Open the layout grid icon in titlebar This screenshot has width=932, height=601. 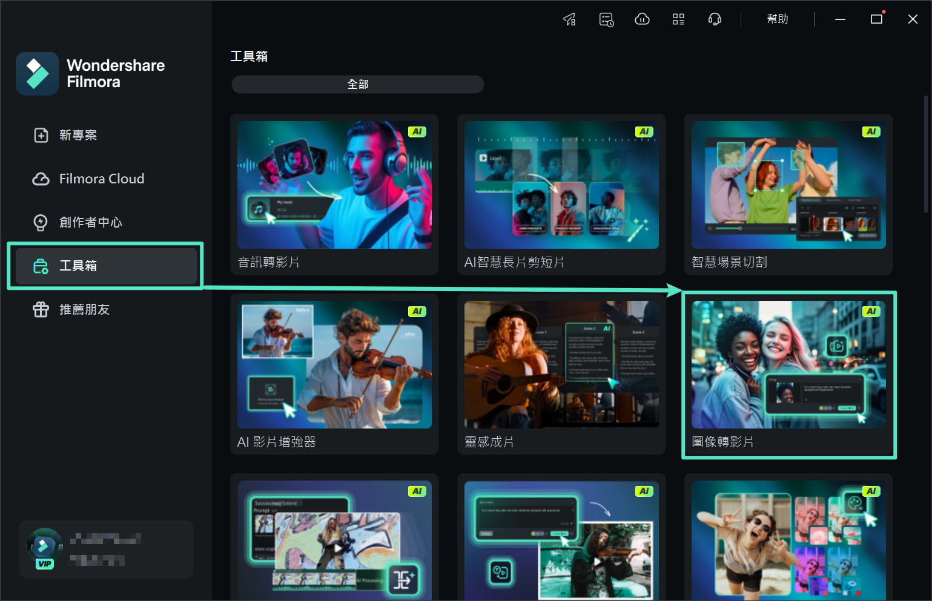click(x=678, y=19)
